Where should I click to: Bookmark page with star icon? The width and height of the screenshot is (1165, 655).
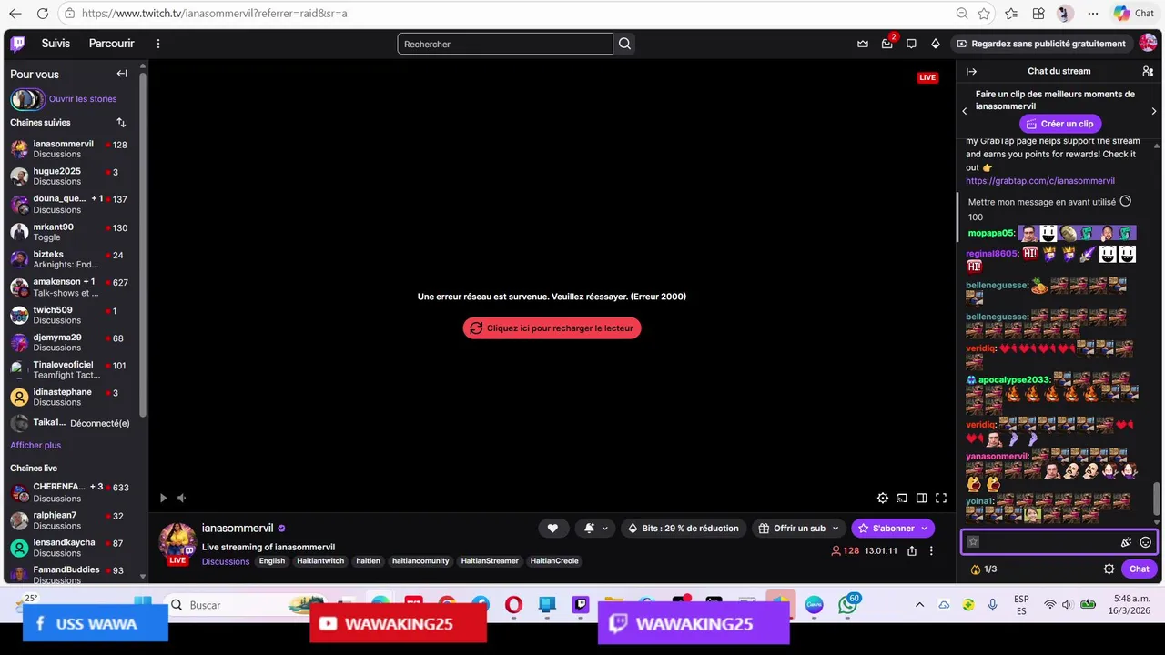tap(984, 14)
